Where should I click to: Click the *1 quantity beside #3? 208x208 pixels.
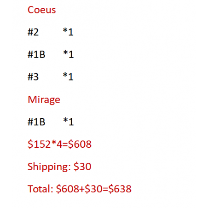click(68, 76)
